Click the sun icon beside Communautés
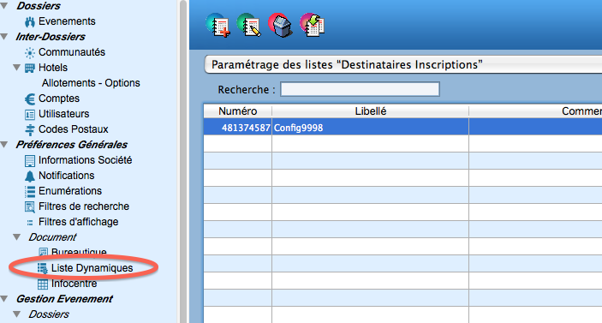Screen dimensions: 602x323 tap(30, 52)
